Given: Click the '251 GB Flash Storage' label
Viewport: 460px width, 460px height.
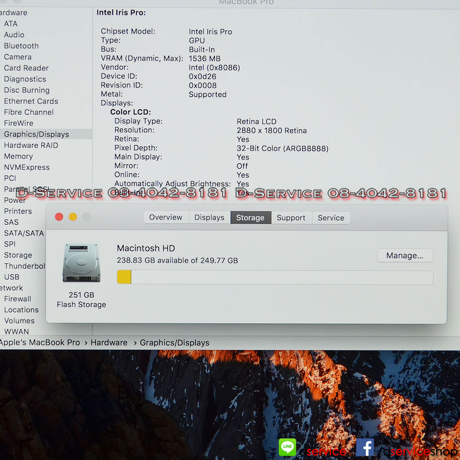Looking at the screenshot, I should click(81, 300).
